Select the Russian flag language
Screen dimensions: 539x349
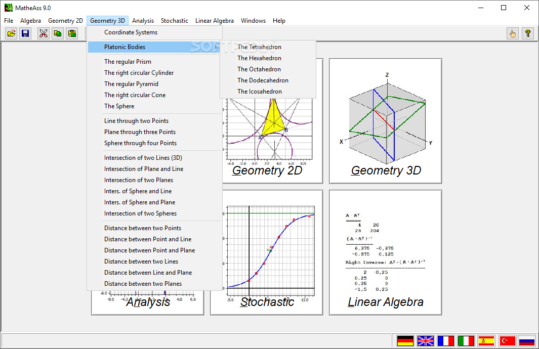[x=527, y=341]
